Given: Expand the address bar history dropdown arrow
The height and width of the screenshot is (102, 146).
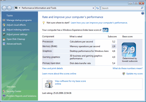Looking at the screenshot, I should point(93,8).
